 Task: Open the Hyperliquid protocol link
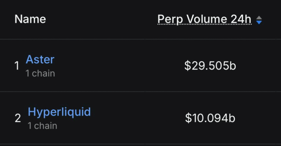59,112
